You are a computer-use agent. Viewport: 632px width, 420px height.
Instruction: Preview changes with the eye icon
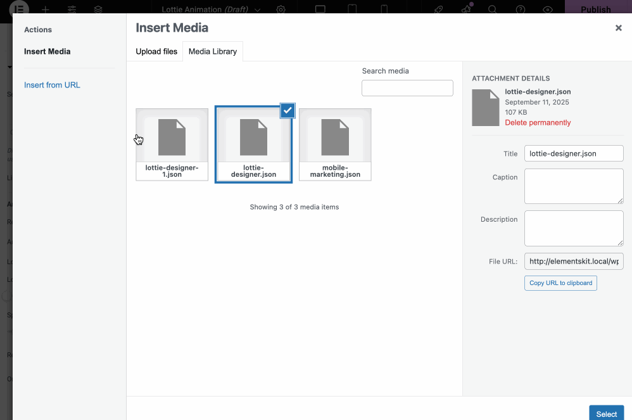pyautogui.click(x=548, y=9)
